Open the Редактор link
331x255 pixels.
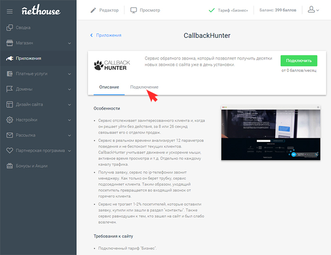(109, 10)
